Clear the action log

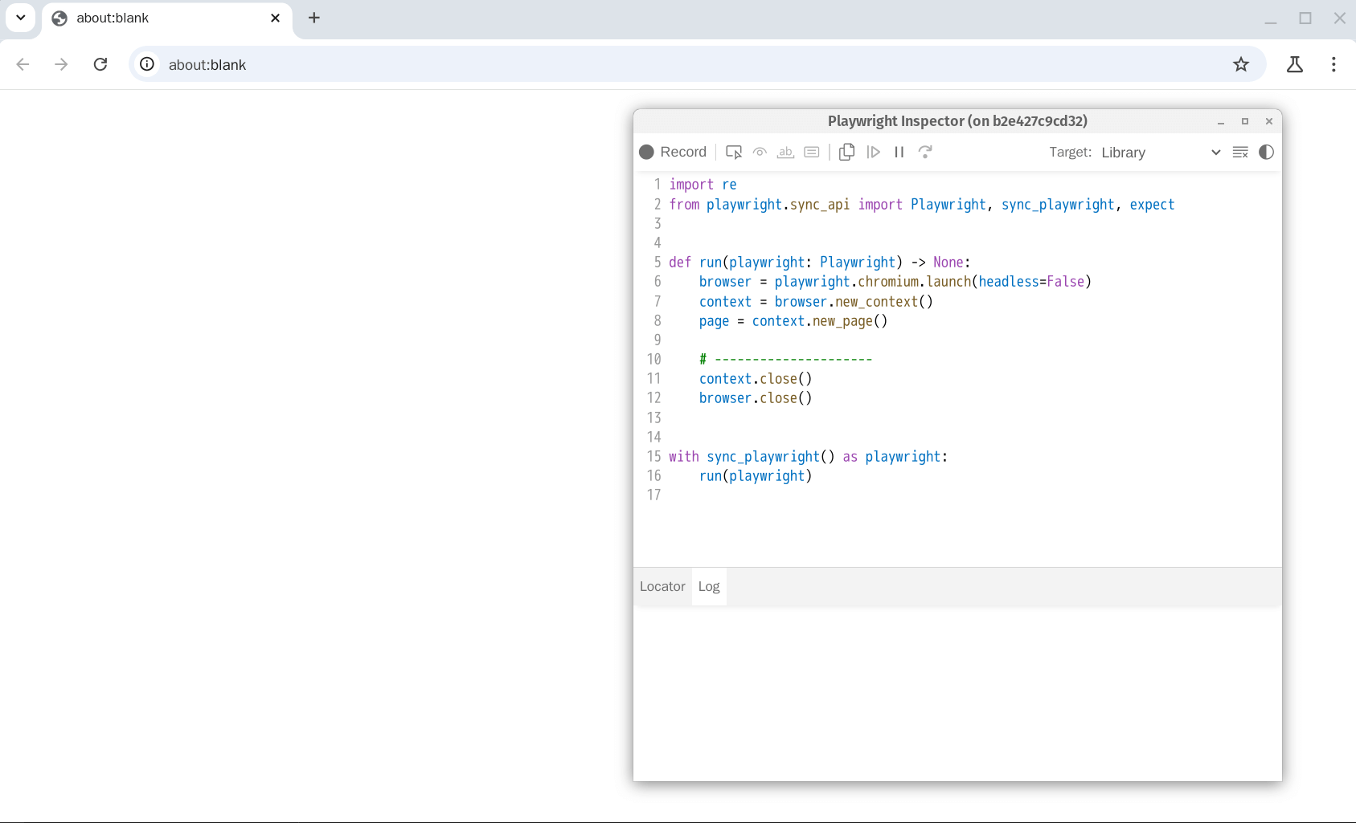[x=1239, y=152]
